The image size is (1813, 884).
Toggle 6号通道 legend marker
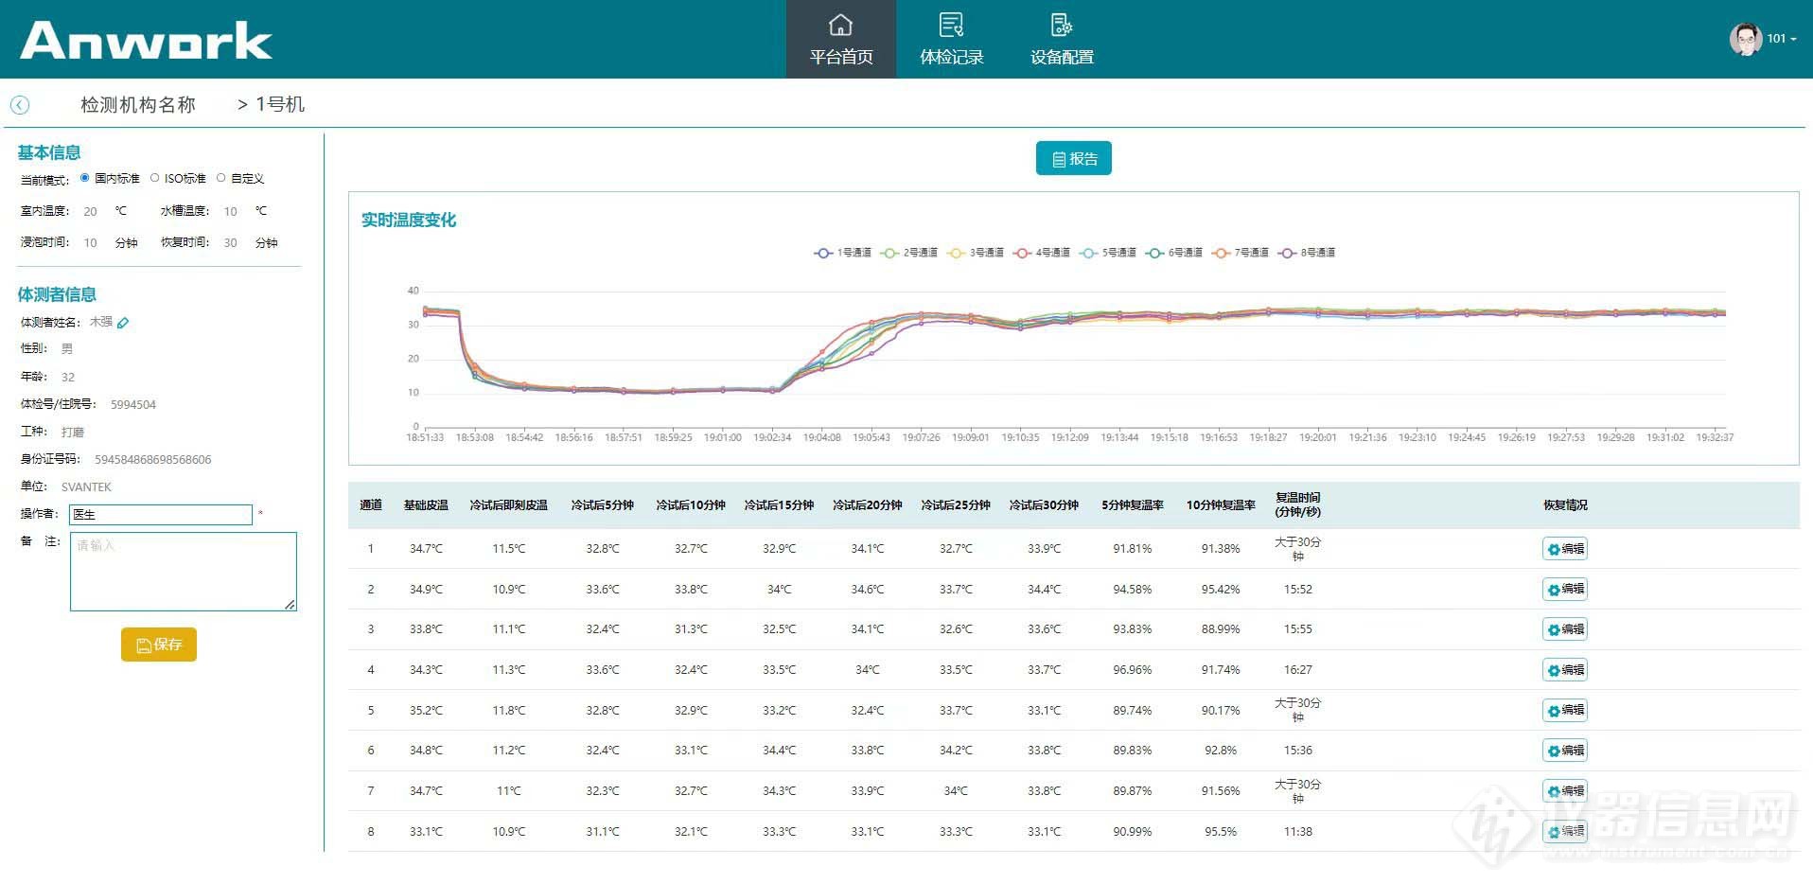click(x=1154, y=253)
